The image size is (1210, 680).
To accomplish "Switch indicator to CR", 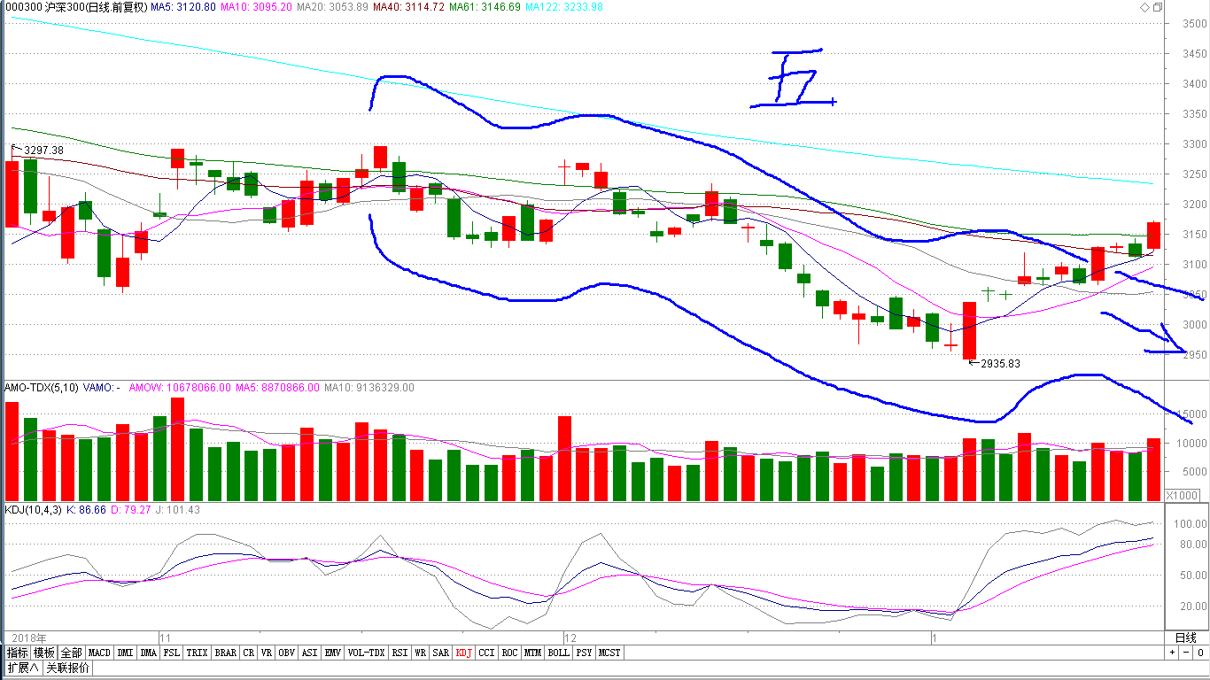I will (x=248, y=653).
